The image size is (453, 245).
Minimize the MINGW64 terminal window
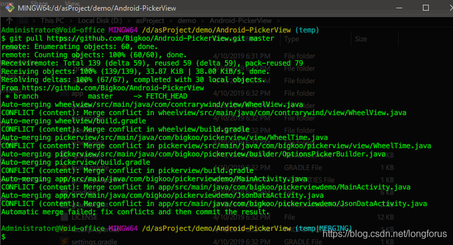[x=399, y=8]
